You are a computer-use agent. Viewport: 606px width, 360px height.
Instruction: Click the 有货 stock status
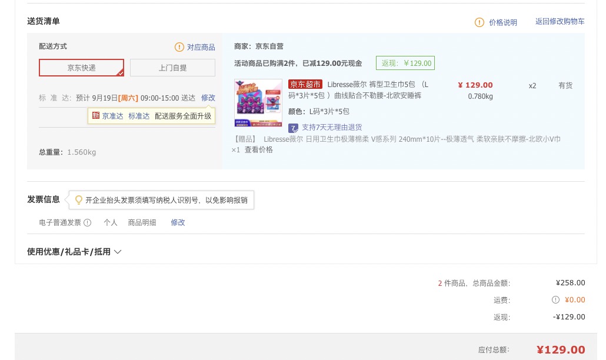(x=565, y=85)
